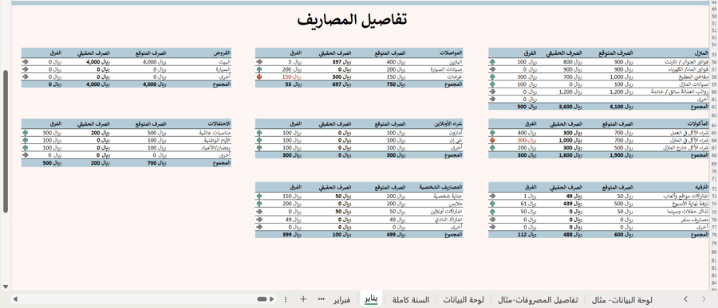
Task: Select row 62 header
Action: tap(713, 107)
